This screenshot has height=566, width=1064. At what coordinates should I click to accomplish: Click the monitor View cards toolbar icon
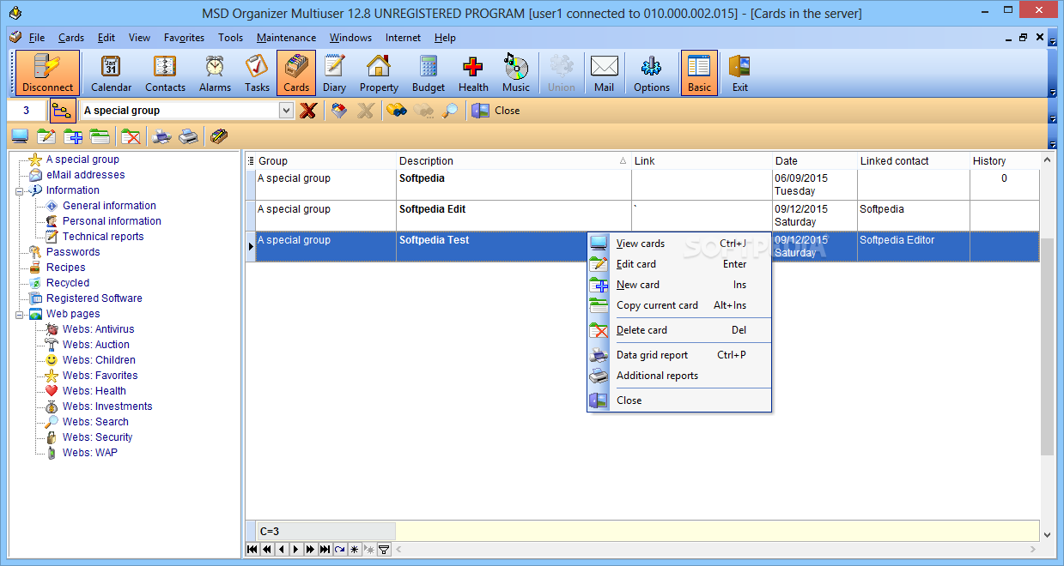pos(20,136)
